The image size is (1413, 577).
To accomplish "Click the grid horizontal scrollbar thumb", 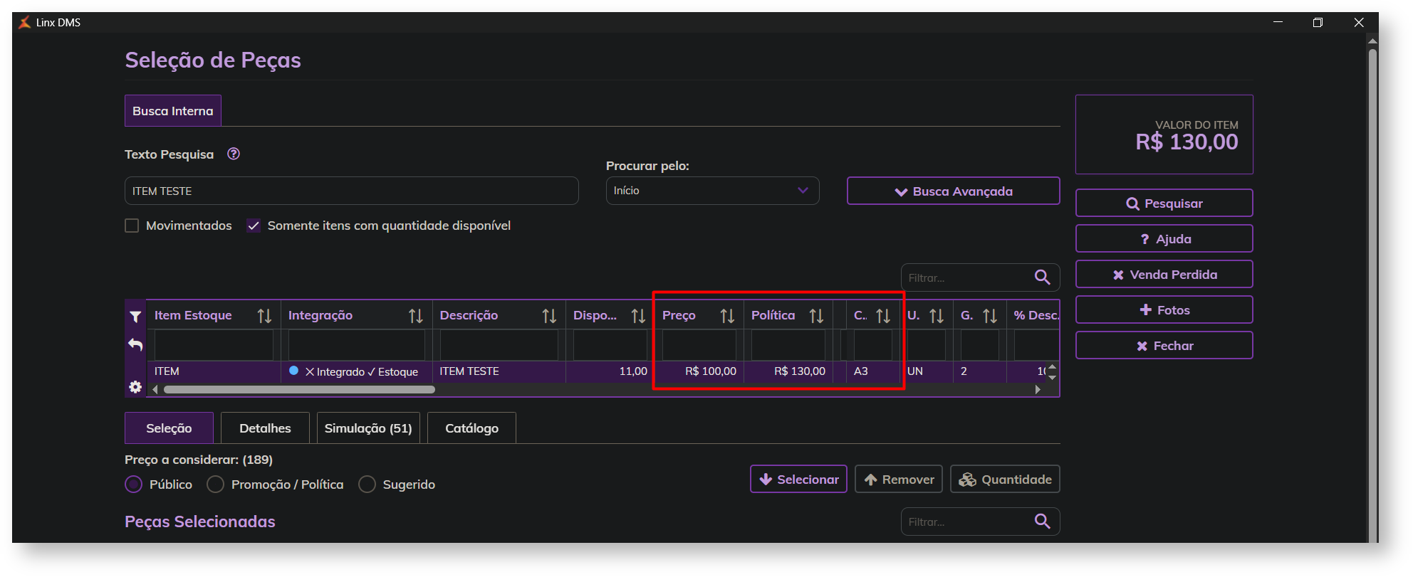I will (299, 389).
